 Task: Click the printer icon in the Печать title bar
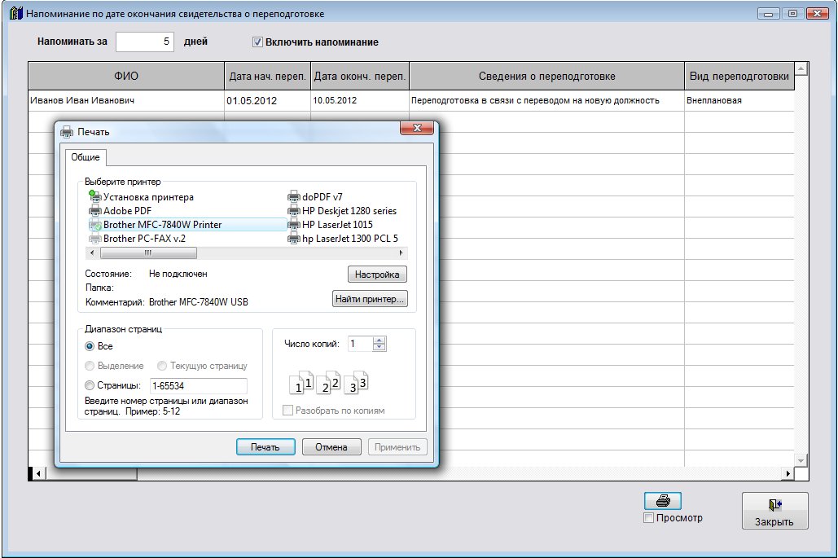(67, 131)
